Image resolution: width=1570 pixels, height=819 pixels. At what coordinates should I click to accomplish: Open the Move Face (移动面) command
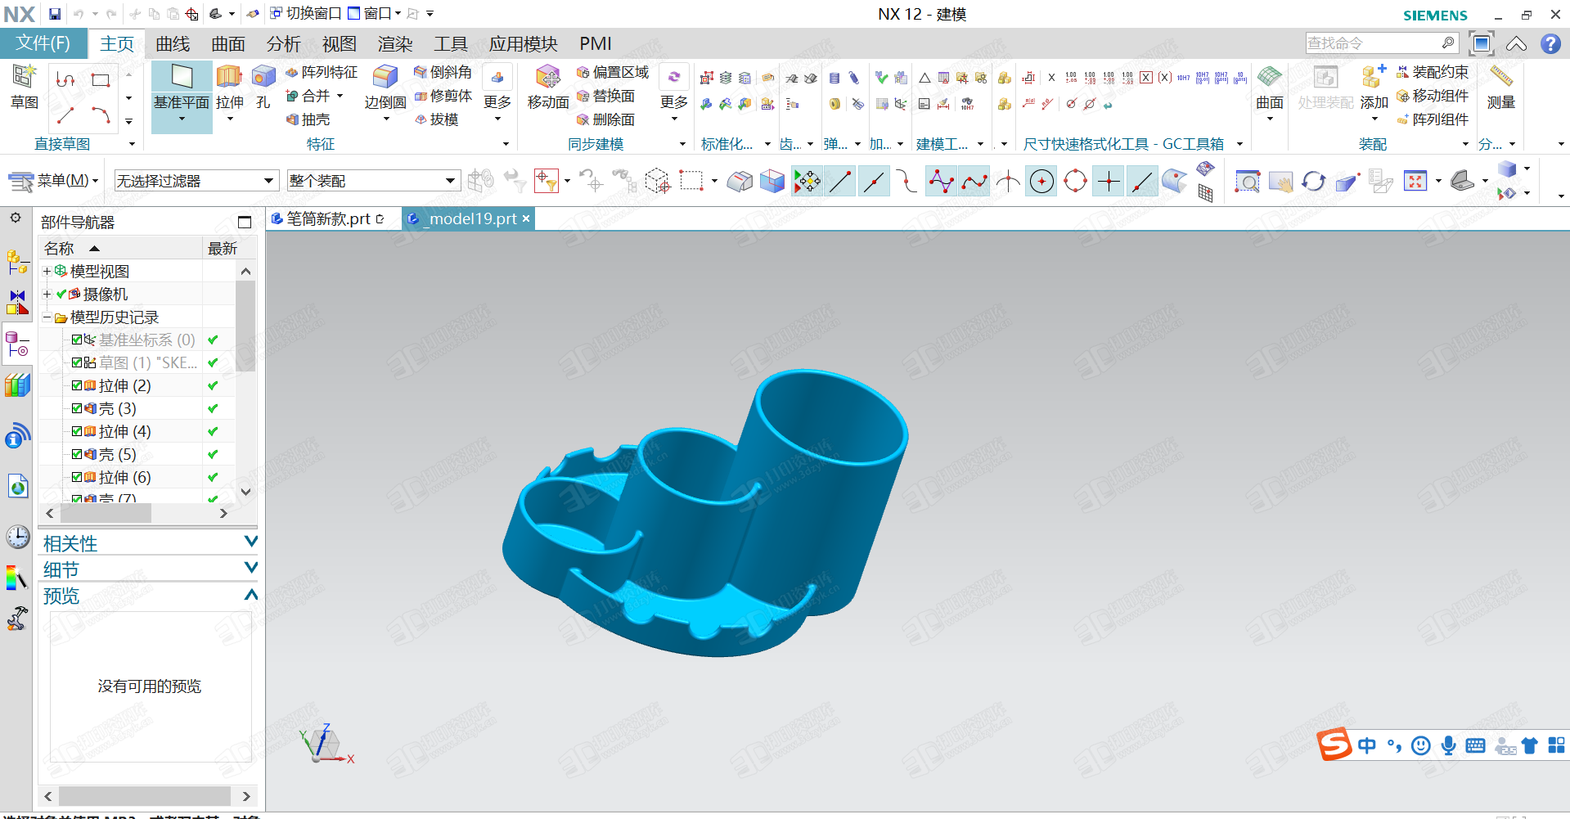tap(548, 88)
